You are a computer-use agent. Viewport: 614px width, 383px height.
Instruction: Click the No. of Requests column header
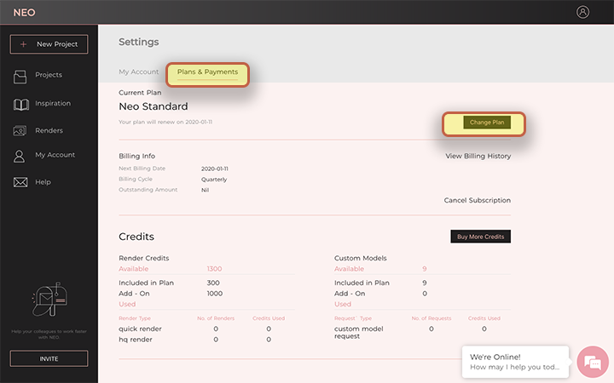(432, 318)
